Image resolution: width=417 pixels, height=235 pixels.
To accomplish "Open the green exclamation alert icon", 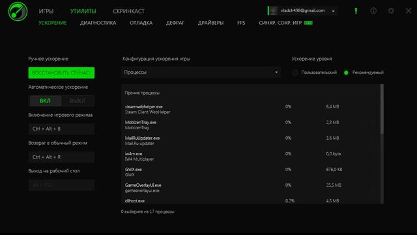I will point(356,10).
